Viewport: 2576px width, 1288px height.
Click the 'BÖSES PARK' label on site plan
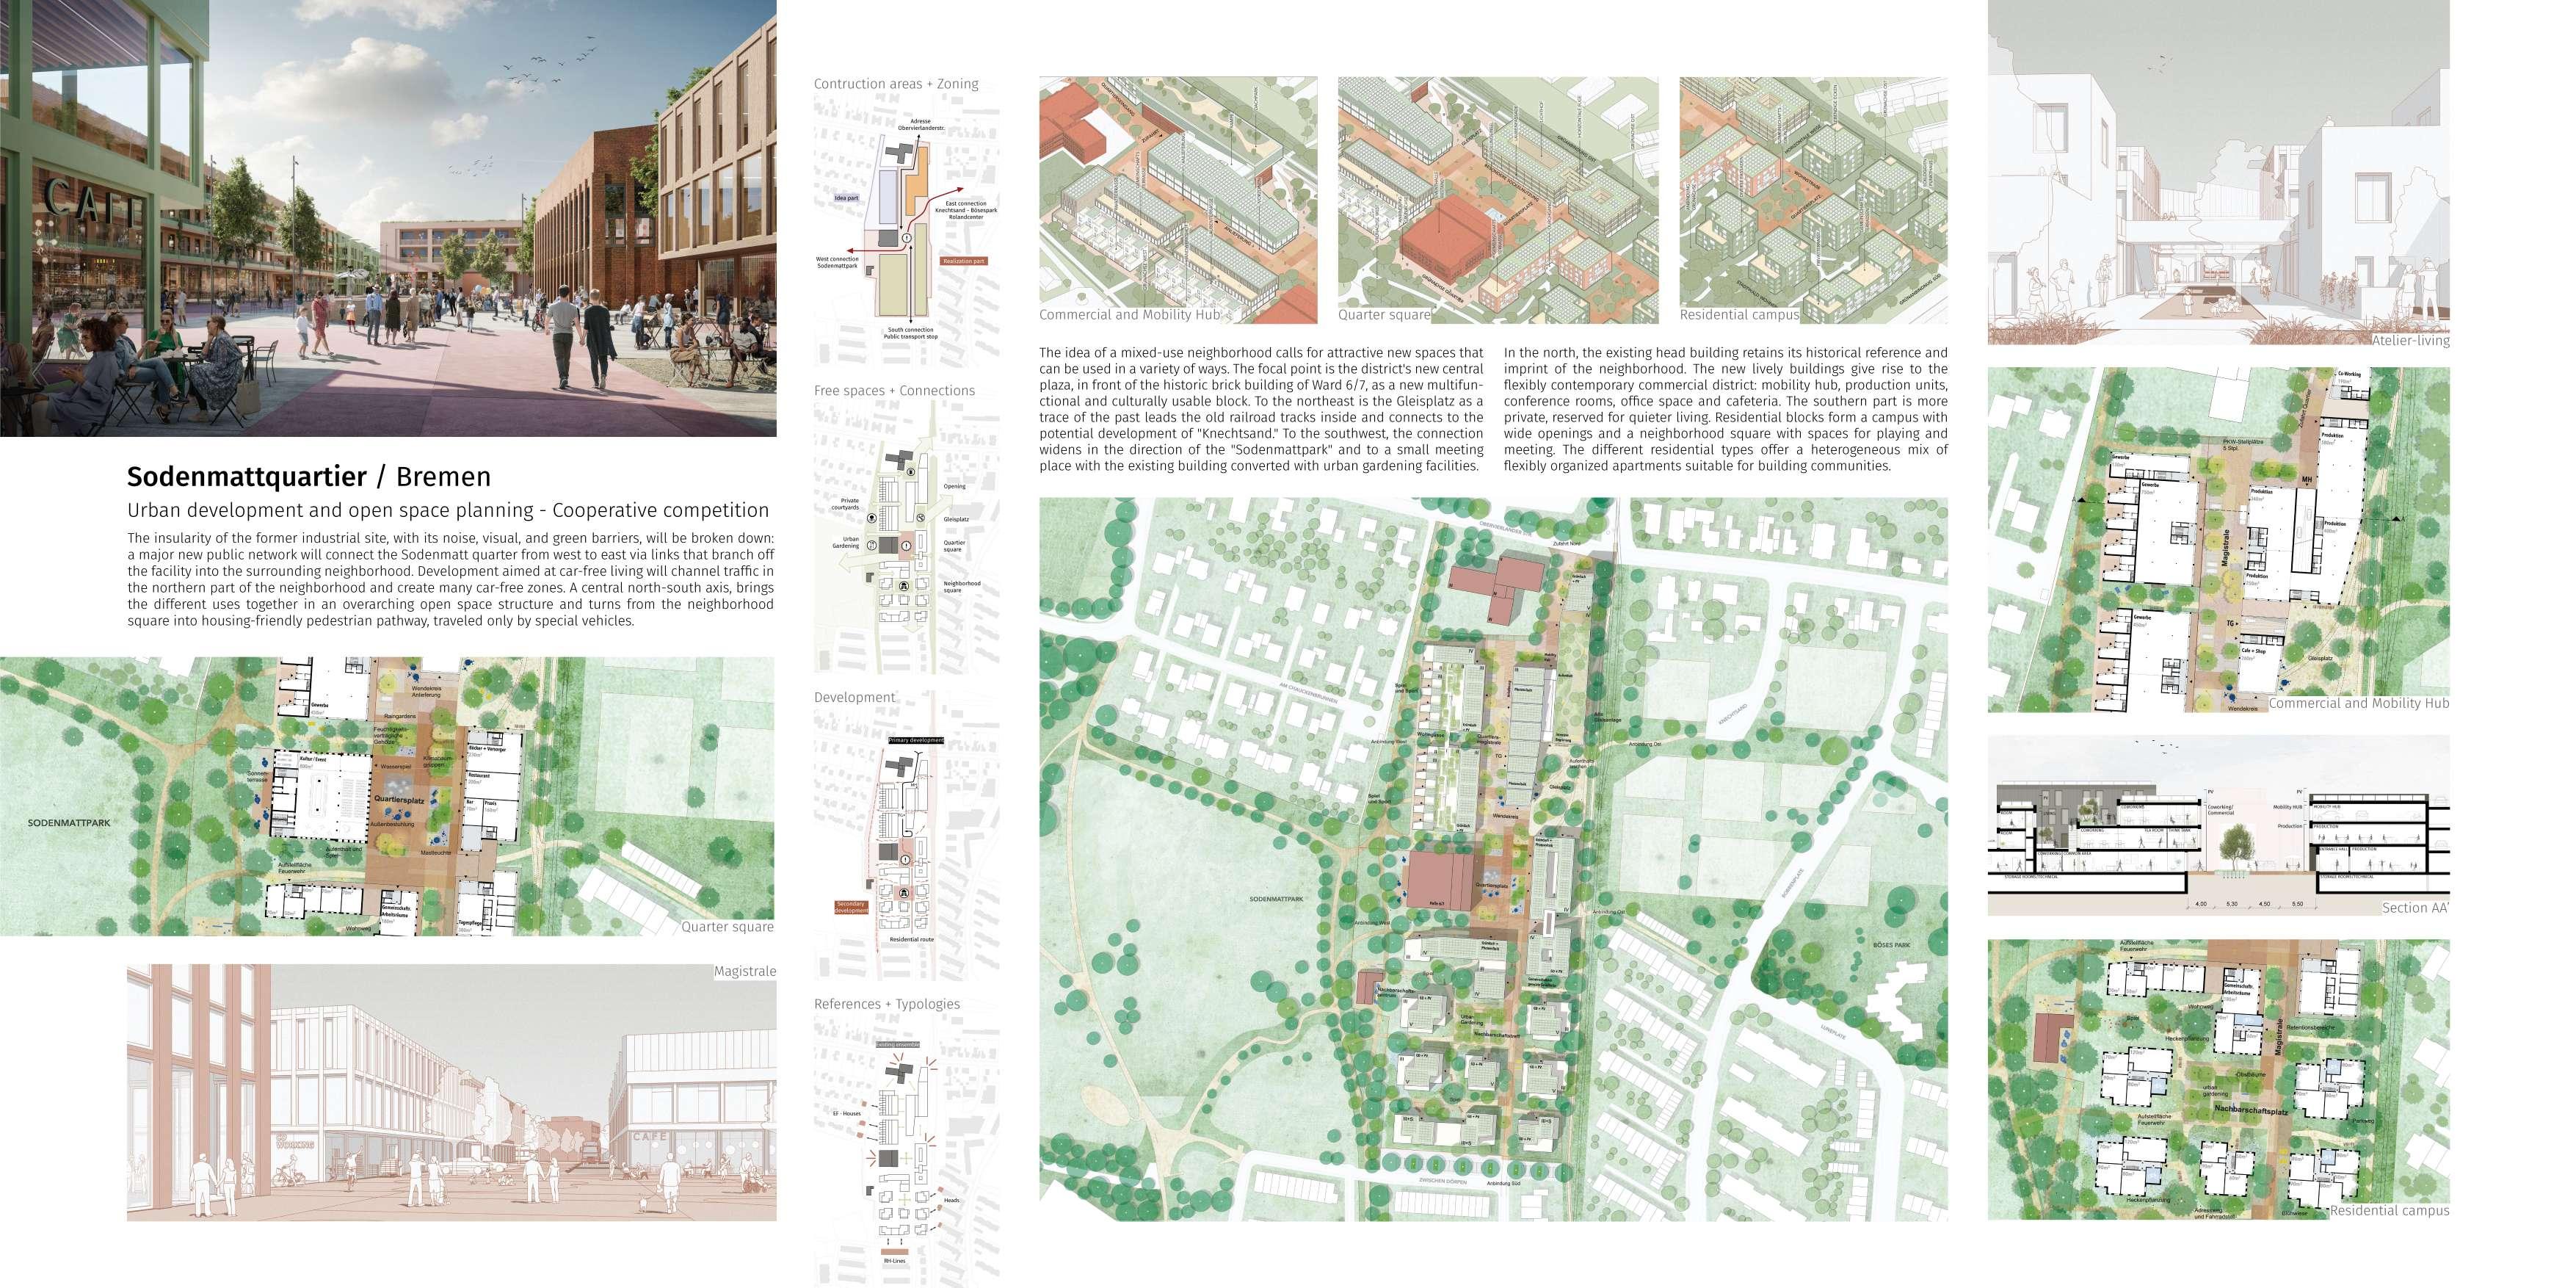(x=1892, y=945)
